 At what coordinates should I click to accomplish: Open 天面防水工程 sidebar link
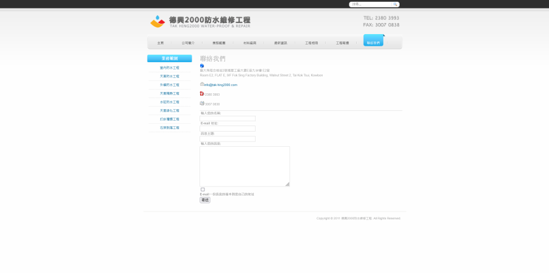pyautogui.click(x=170, y=76)
